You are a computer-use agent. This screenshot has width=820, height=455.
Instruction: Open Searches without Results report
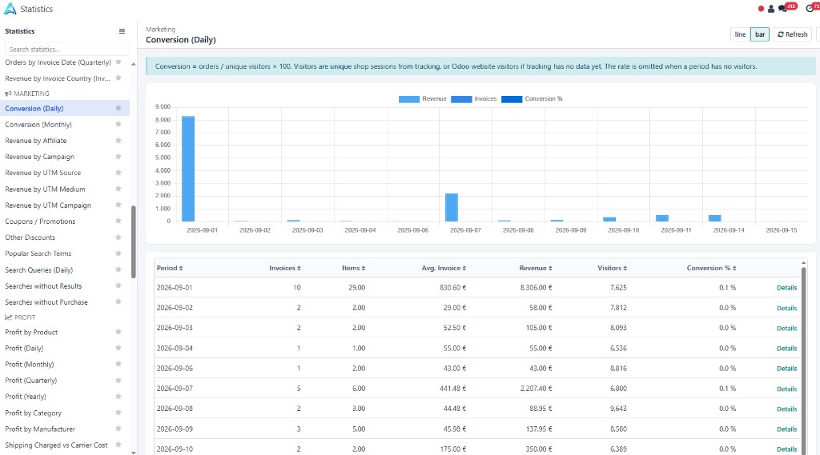(43, 285)
